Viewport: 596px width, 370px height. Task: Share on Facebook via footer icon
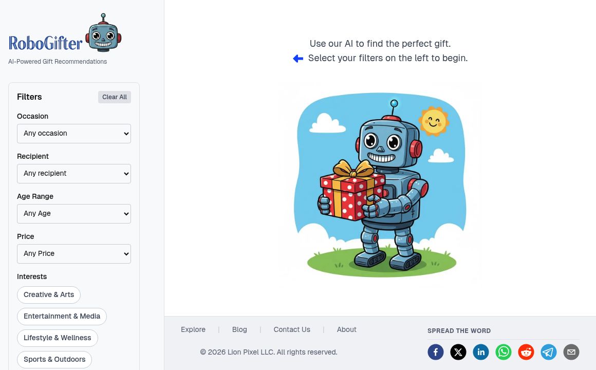point(436,352)
